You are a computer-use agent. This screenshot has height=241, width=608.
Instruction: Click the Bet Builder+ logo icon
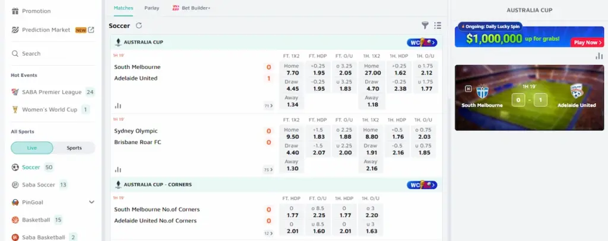click(176, 8)
